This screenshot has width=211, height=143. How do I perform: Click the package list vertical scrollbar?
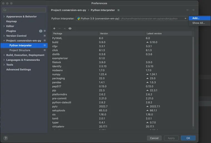(x=193, y=82)
